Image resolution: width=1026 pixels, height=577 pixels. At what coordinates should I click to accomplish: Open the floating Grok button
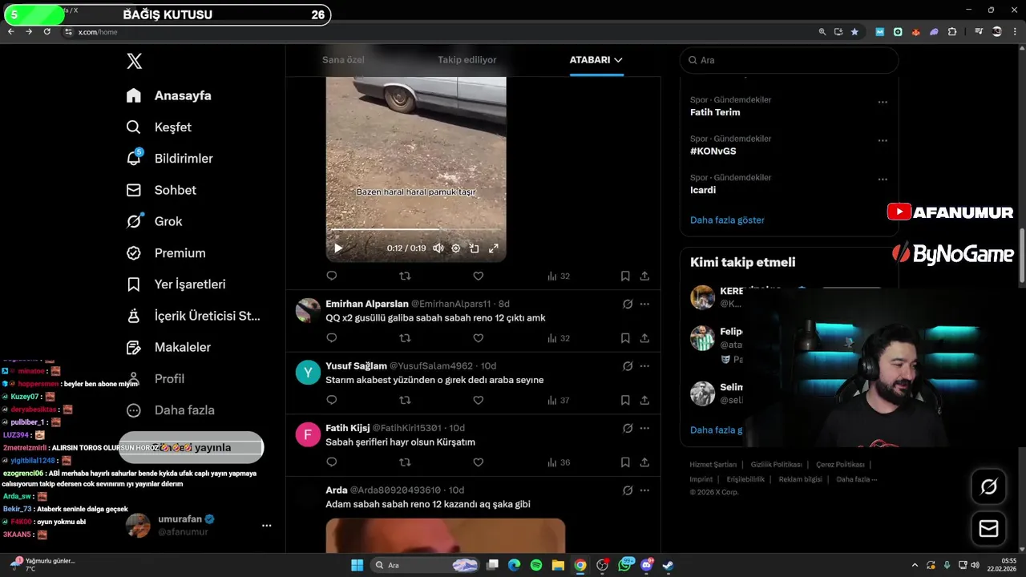tap(989, 486)
